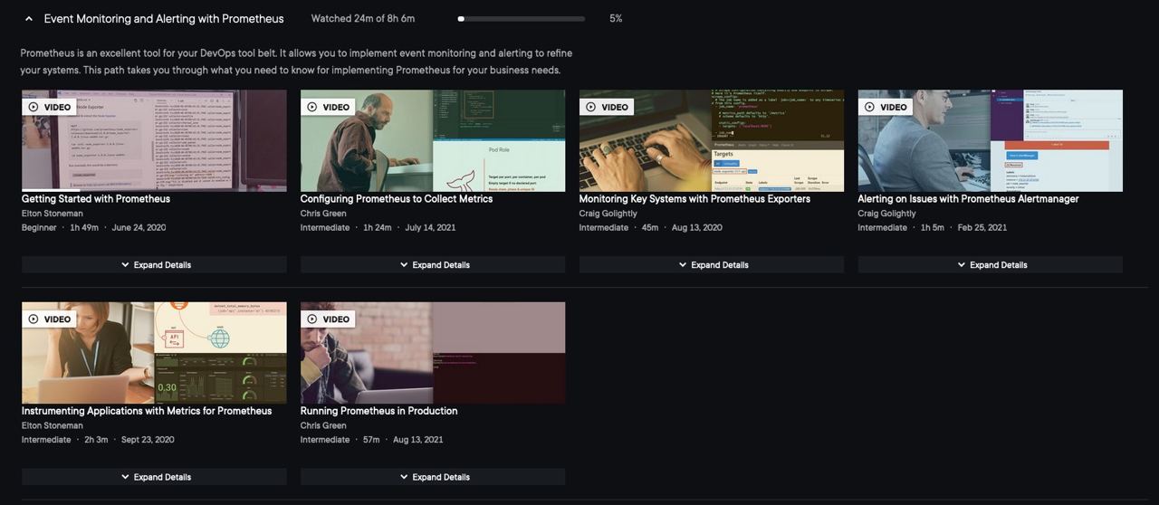Click the VIDEO play badge on Instrumenting Applications course
The image size is (1159, 505).
click(x=49, y=319)
